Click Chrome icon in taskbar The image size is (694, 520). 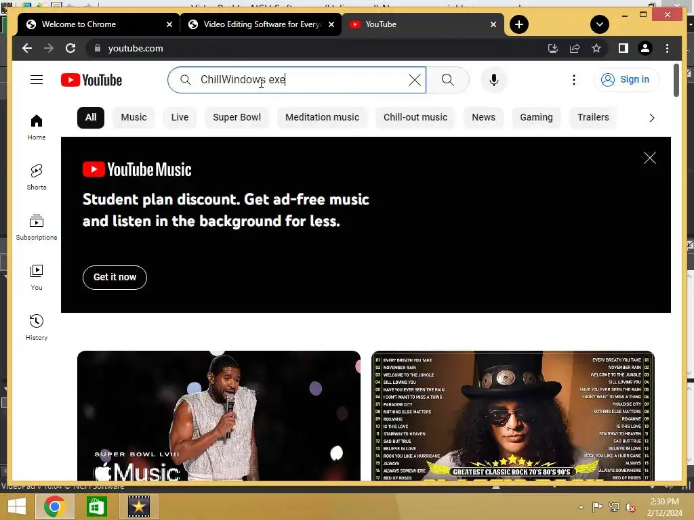[54, 506]
